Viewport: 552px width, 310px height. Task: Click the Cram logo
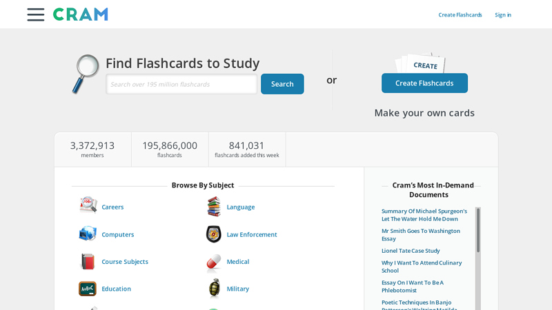click(81, 14)
